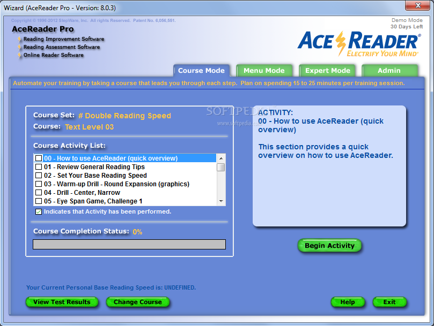Click the legend checkbox for performed activity
The height and width of the screenshot is (326, 434).
point(39,211)
